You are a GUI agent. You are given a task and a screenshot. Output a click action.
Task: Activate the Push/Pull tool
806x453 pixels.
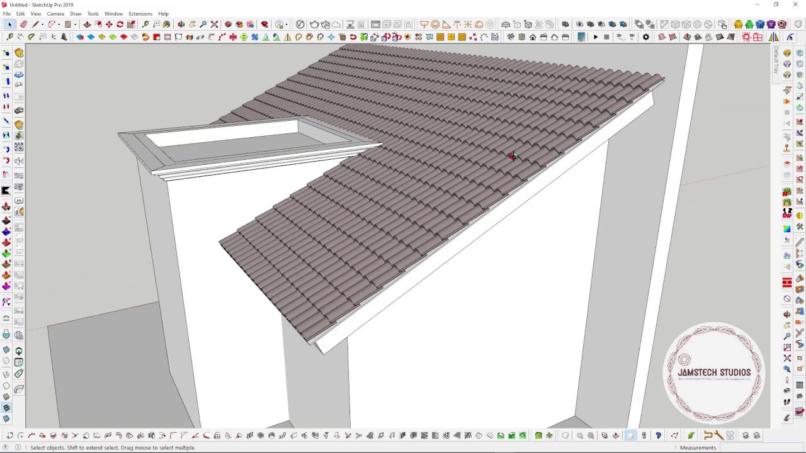coord(87,25)
